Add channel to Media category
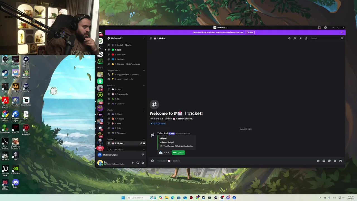 pos(144,110)
